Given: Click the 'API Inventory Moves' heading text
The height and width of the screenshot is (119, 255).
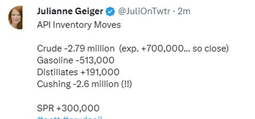Looking at the screenshot, I should point(79,25).
